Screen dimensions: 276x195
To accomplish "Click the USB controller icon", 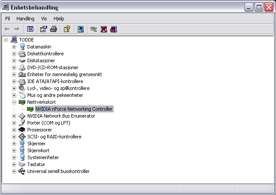I will pos(22,171).
